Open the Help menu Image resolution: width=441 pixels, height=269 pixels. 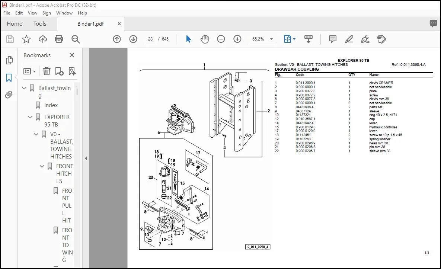pyautogui.click(x=82, y=13)
